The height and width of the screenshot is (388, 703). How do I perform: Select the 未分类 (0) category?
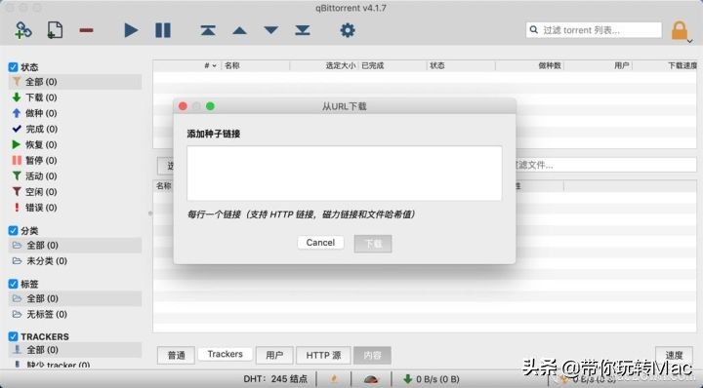click(x=75, y=261)
